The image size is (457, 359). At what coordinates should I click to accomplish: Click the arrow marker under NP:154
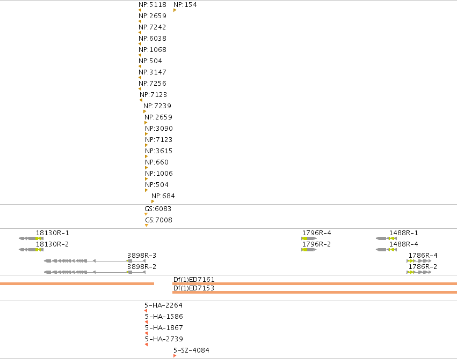click(175, 10)
